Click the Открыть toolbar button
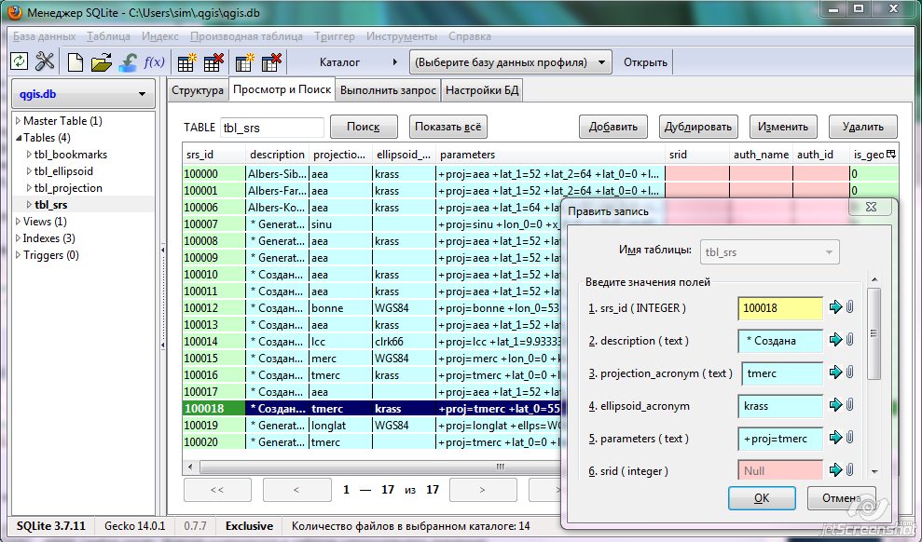Image resolution: width=922 pixels, height=542 pixels. coord(645,62)
